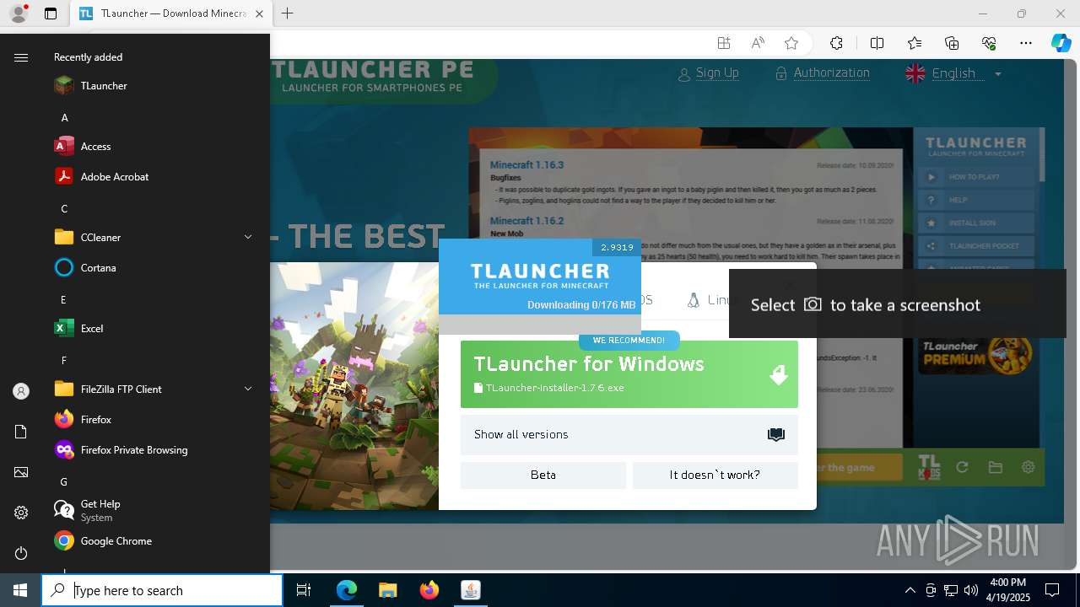Viewport: 1080px width, 607px height.
Task: Click TLAUNCHER POCKET in launcher preview
Action: tap(976, 246)
